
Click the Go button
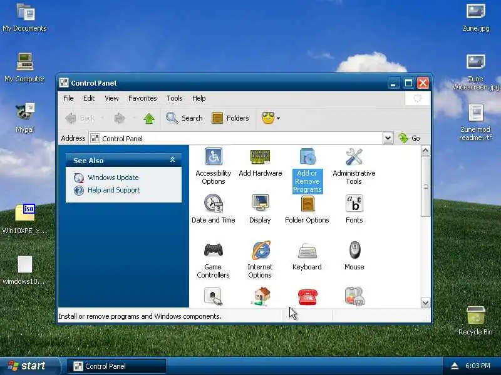410,138
